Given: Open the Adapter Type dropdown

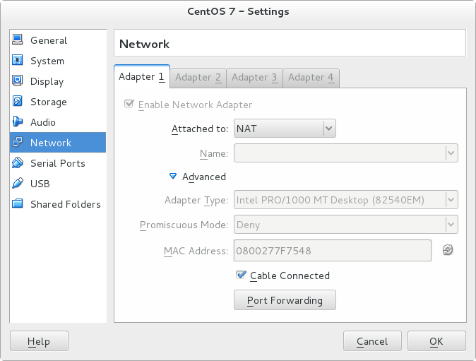Looking at the screenshot, I should 346,200.
